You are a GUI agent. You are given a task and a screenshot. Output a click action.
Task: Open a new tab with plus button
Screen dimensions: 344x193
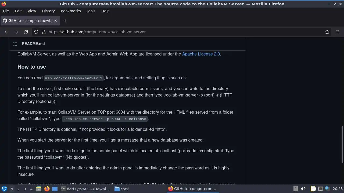(x=66, y=21)
